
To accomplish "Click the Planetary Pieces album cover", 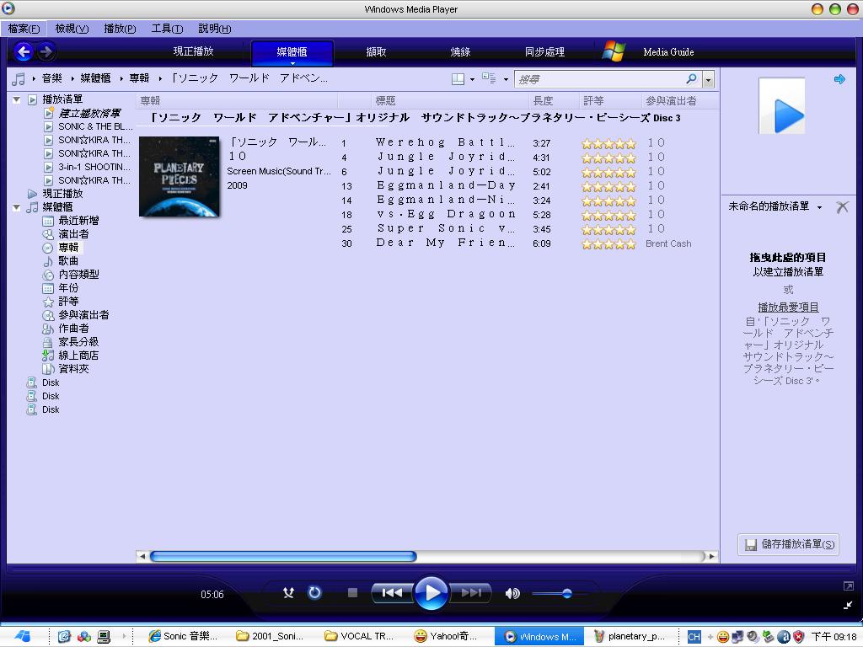I will point(179,176).
